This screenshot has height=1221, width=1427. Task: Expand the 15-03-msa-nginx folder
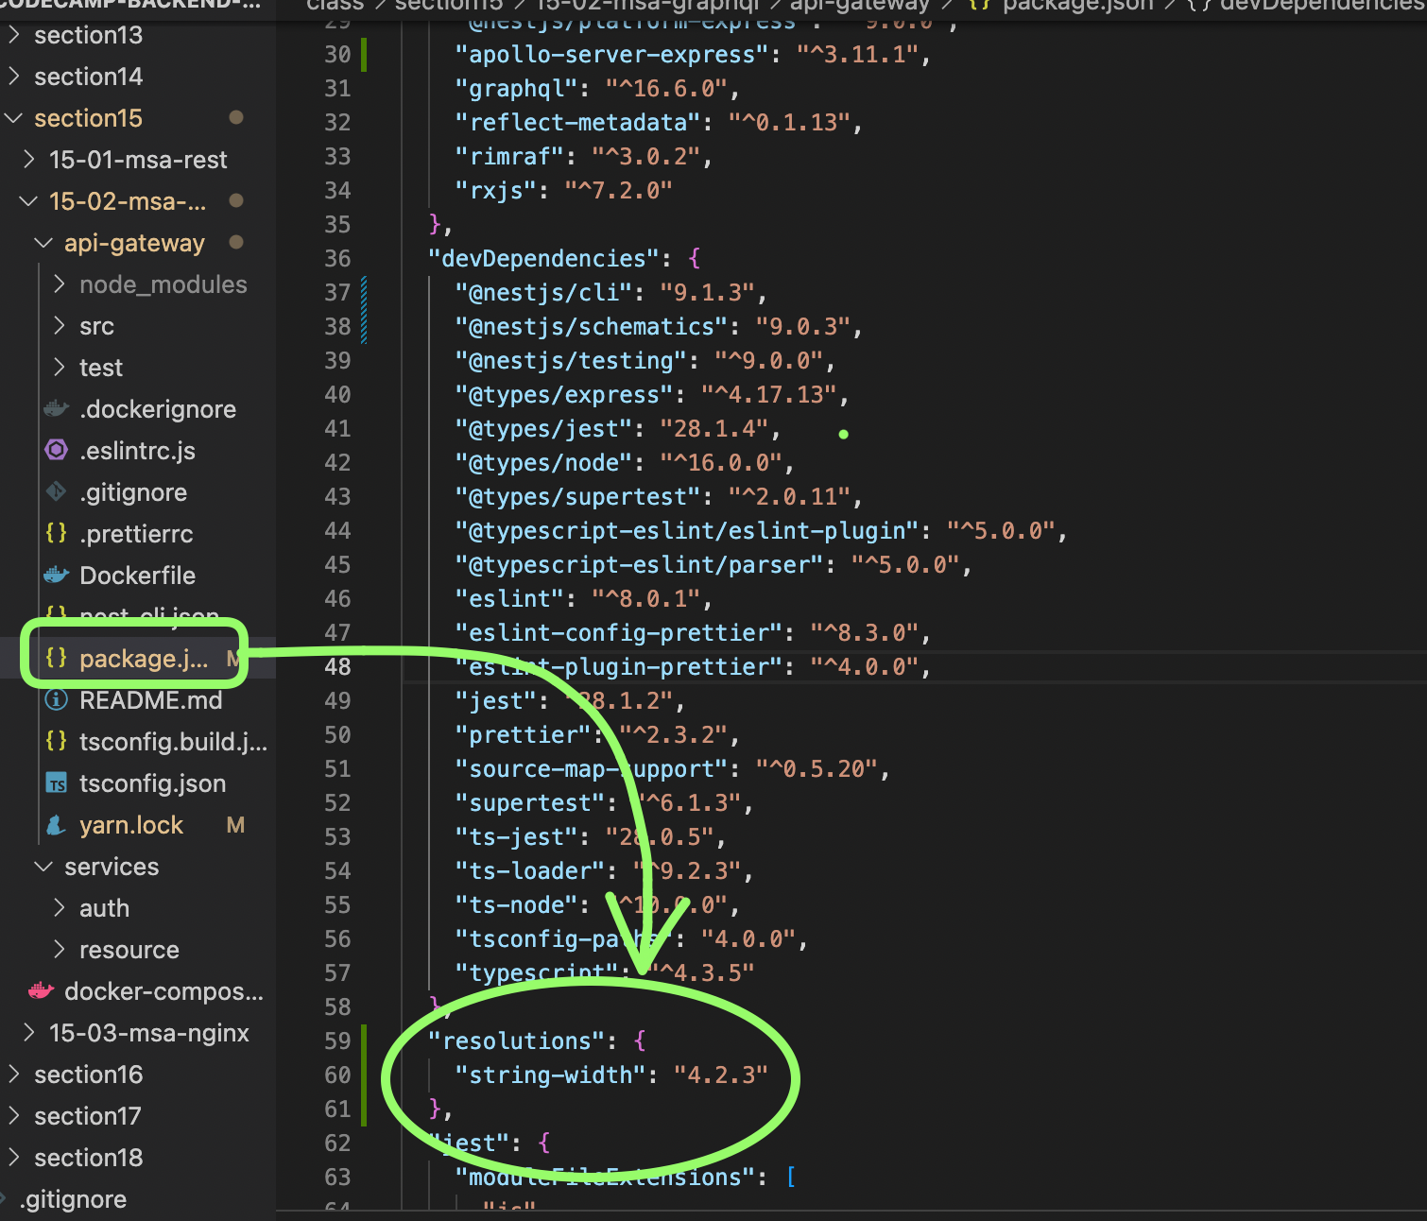coord(29,1033)
